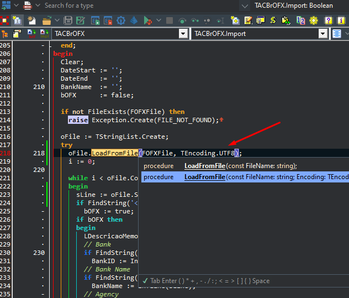Open the yellow gear settings icon
Viewport: 349px width, 298px height.
(314, 20)
